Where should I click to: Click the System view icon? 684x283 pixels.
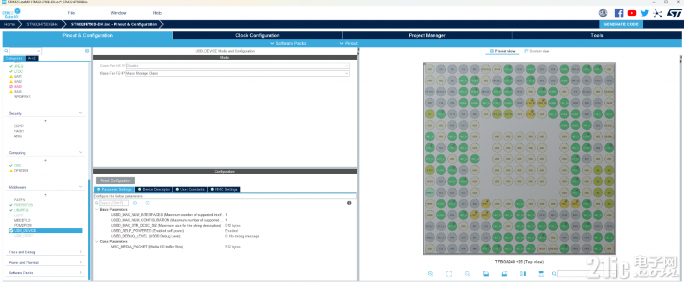(x=526, y=51)
